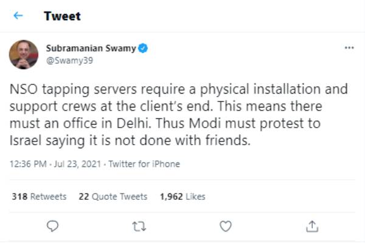The width and height of the screenshot is (365, 243).
Task: Click the Subramanian Swamy display name
Action: [92, 47]
